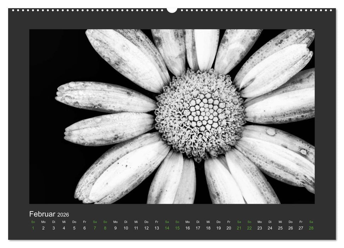Click date 14 on the calendar
Image resolution: width=344 pixels, height=248 pixels.
click(167, 228)
